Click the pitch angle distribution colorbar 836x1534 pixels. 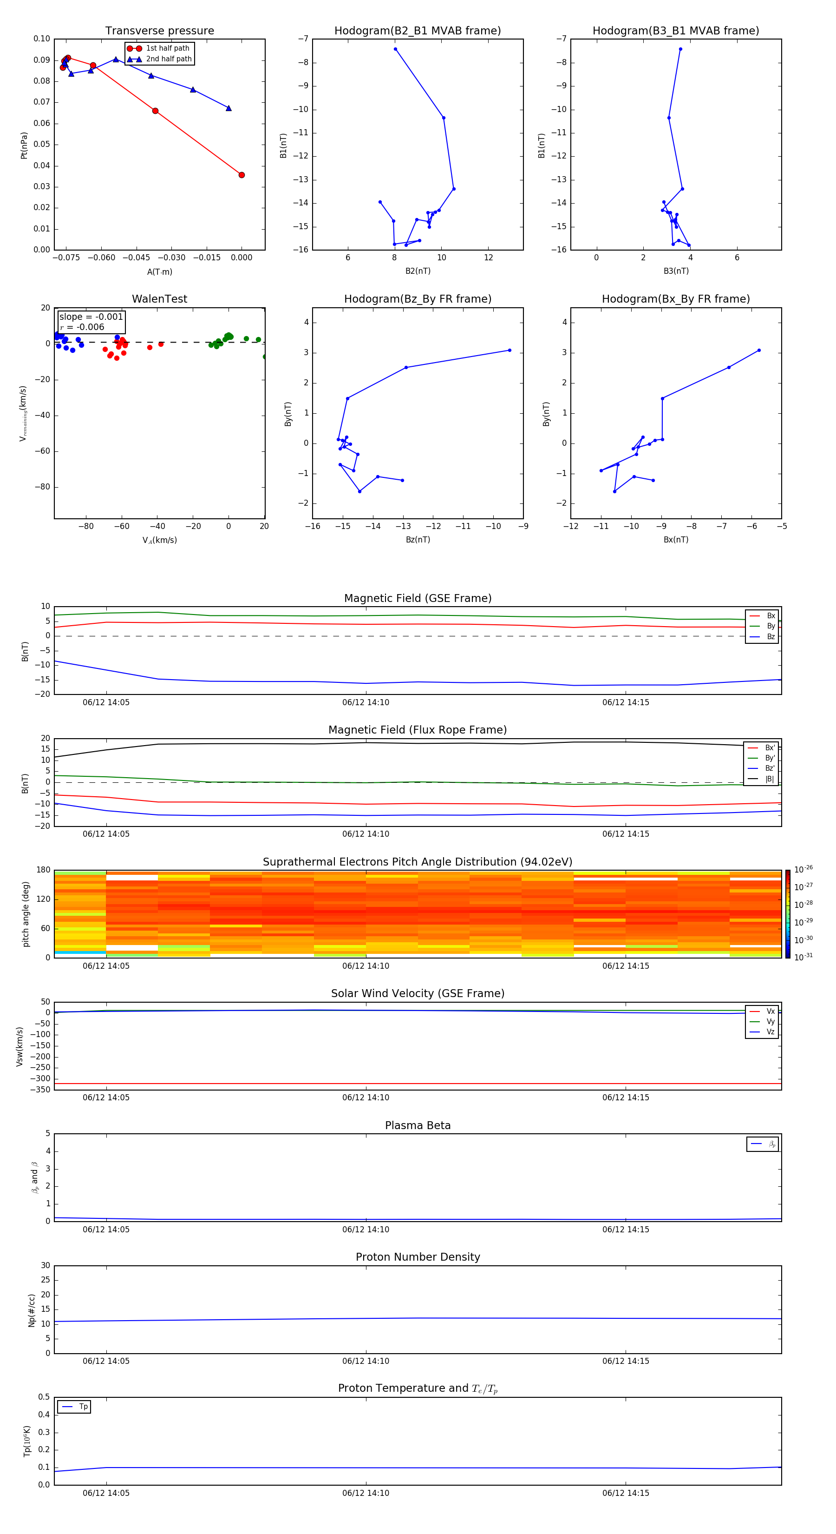pyautogui.click(x=788, y=913)
